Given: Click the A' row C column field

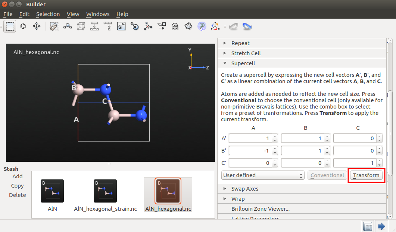Looking at the screenshot, I should pyautogui.click(x=355, y=138).
